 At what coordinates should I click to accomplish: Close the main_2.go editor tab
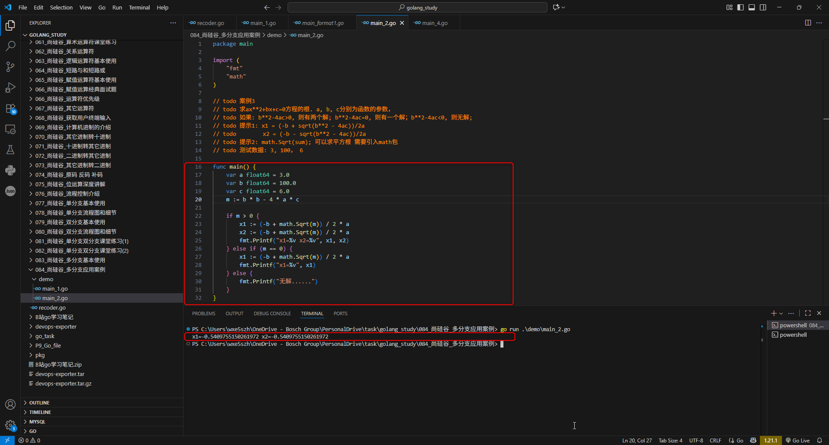(402, 23)
